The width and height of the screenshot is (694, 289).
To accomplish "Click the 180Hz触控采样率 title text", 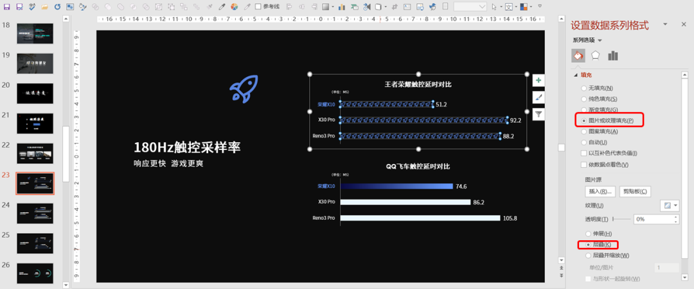I will (x=187, y=147).
